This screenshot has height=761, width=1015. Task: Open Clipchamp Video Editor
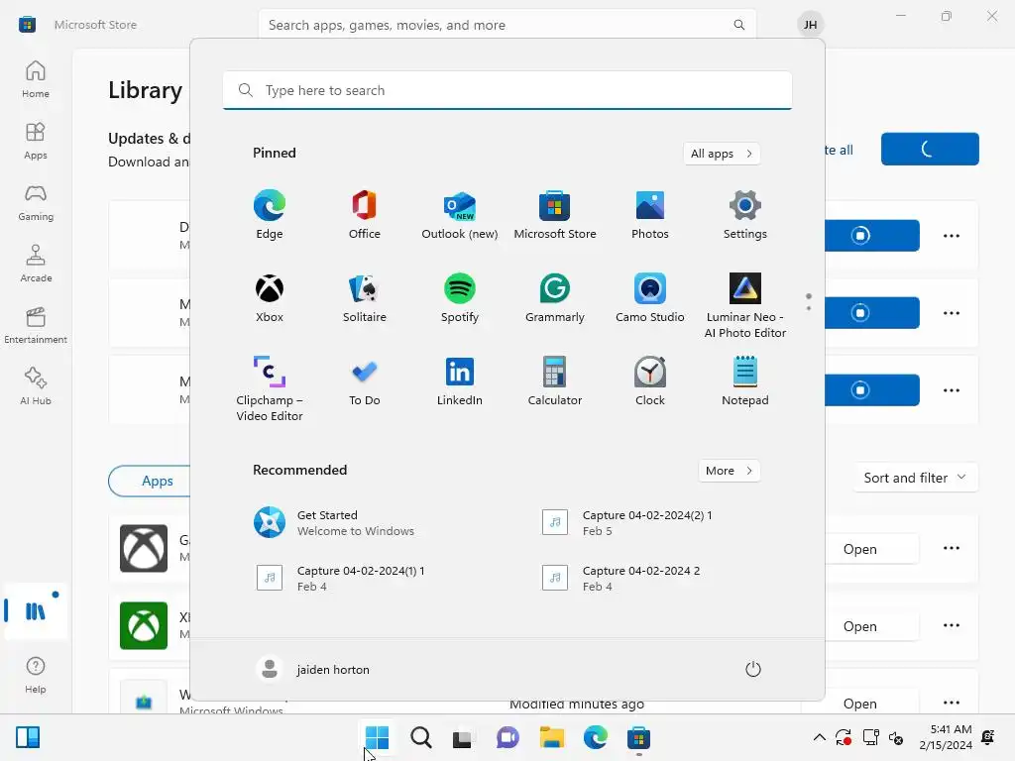coord(270,388)
